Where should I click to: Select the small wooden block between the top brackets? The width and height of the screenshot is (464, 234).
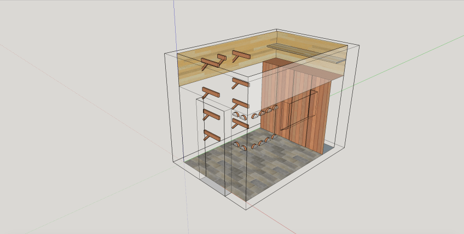point(222,57)
